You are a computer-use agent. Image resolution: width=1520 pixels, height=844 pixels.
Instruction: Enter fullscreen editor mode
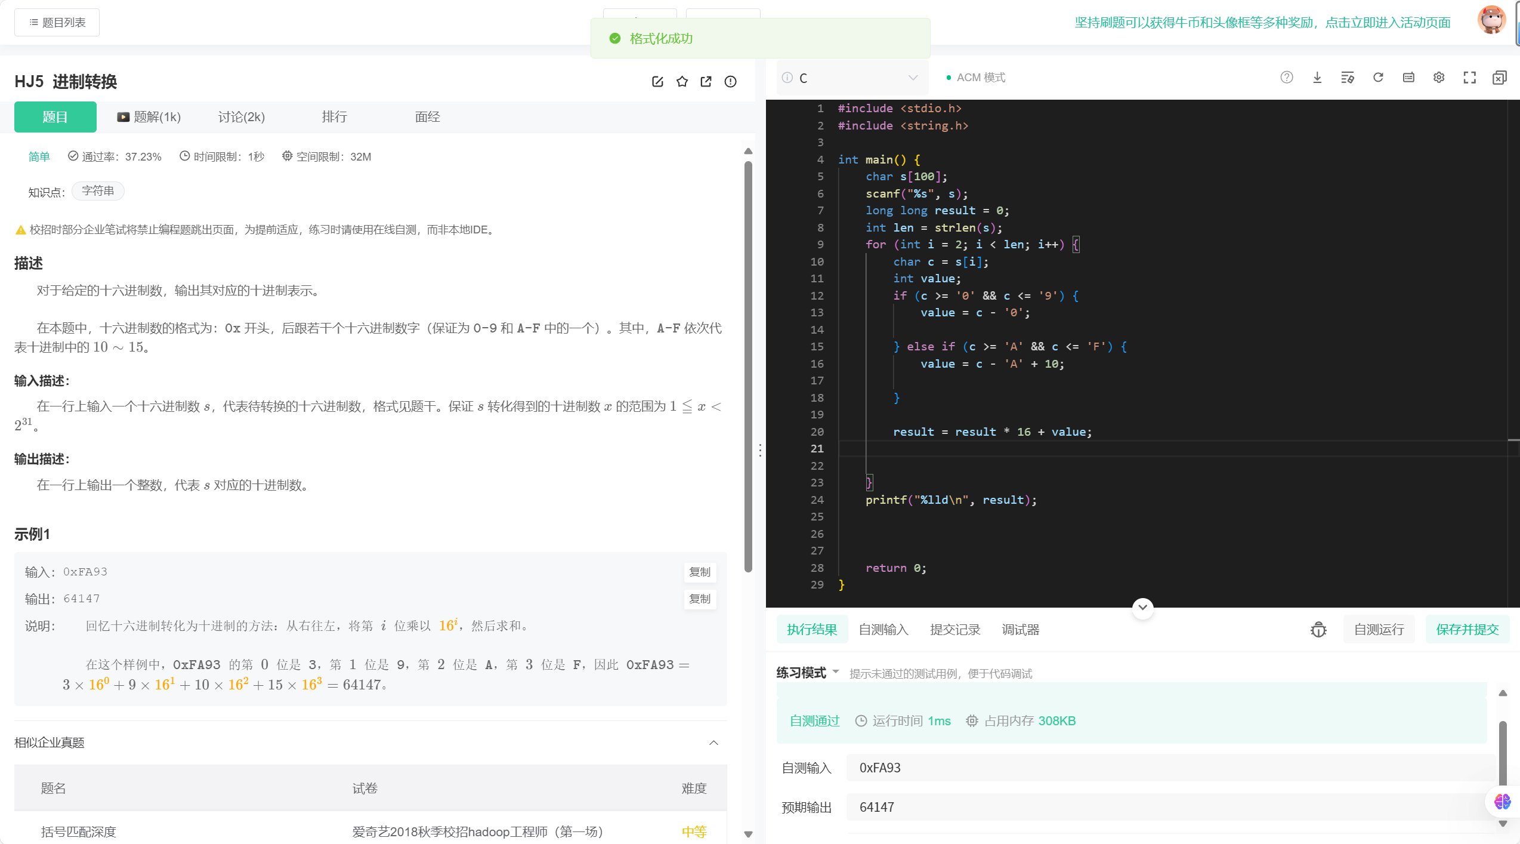(1469, 78)
